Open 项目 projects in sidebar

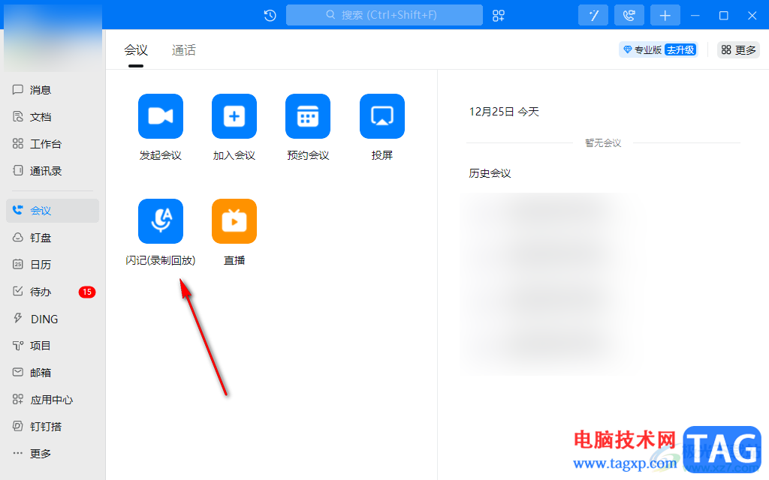coord(53,346)
